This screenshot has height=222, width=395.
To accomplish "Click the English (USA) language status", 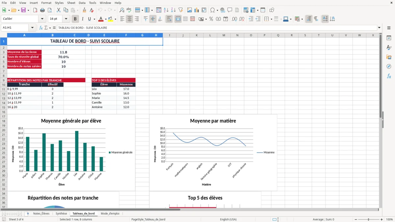I will coord(228,219).
